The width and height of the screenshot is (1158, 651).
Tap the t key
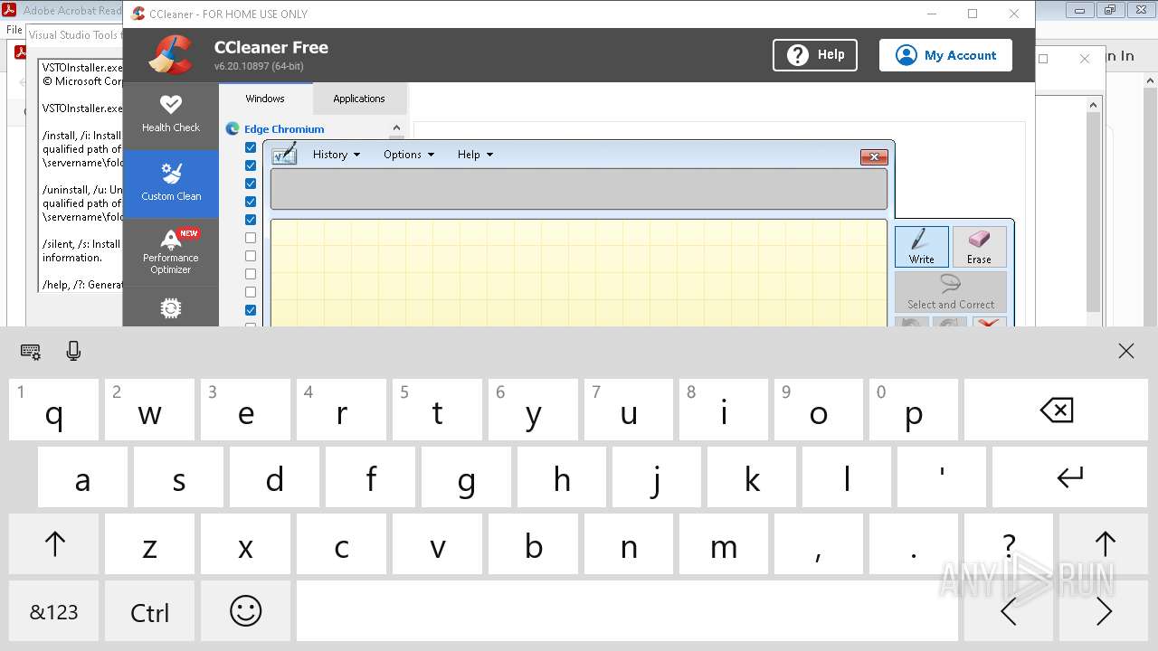click(437, 410)
